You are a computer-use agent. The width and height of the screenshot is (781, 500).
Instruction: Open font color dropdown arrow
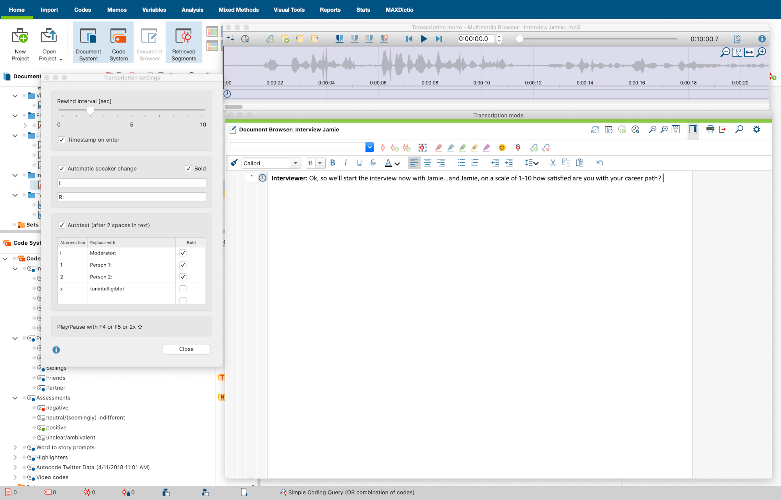(397, 164)
